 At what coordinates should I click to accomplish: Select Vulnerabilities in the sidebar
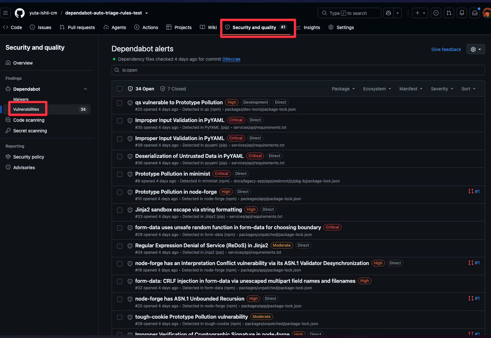47,109
